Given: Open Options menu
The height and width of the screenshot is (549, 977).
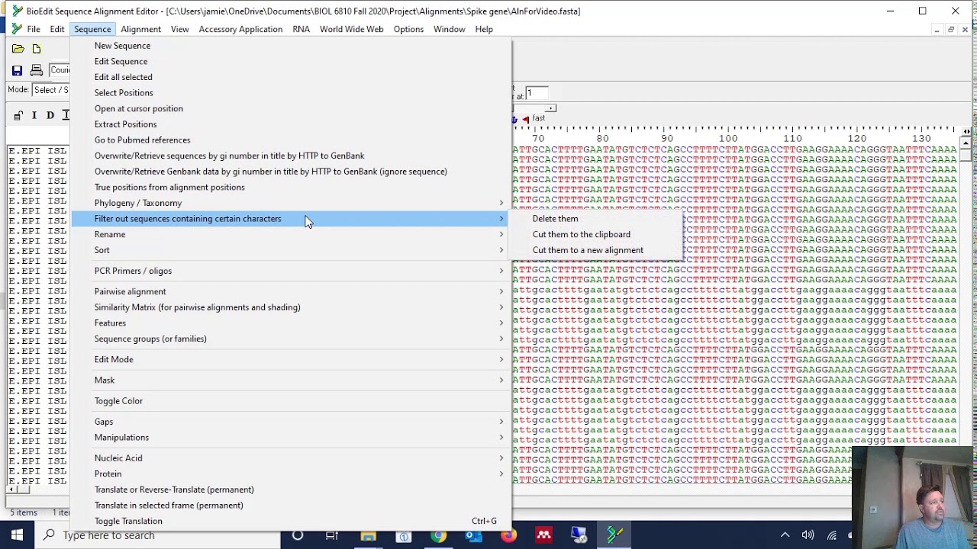Looking at the screenshot, I should click(408, 29).
